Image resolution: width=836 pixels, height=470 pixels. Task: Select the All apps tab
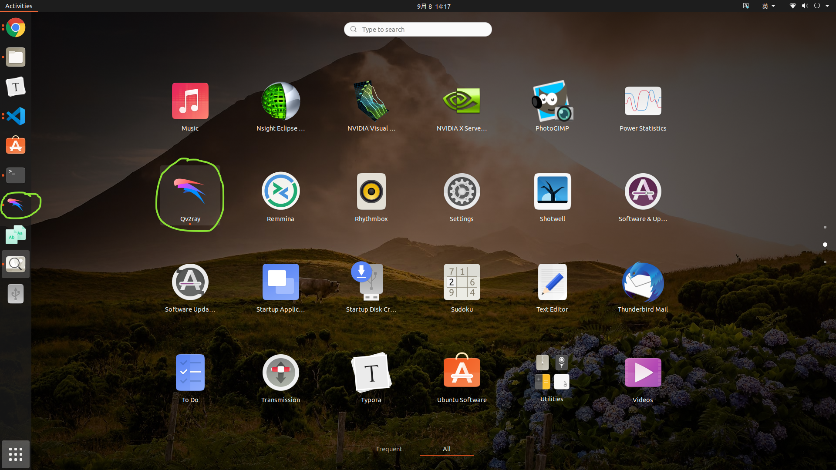[446, 449]
